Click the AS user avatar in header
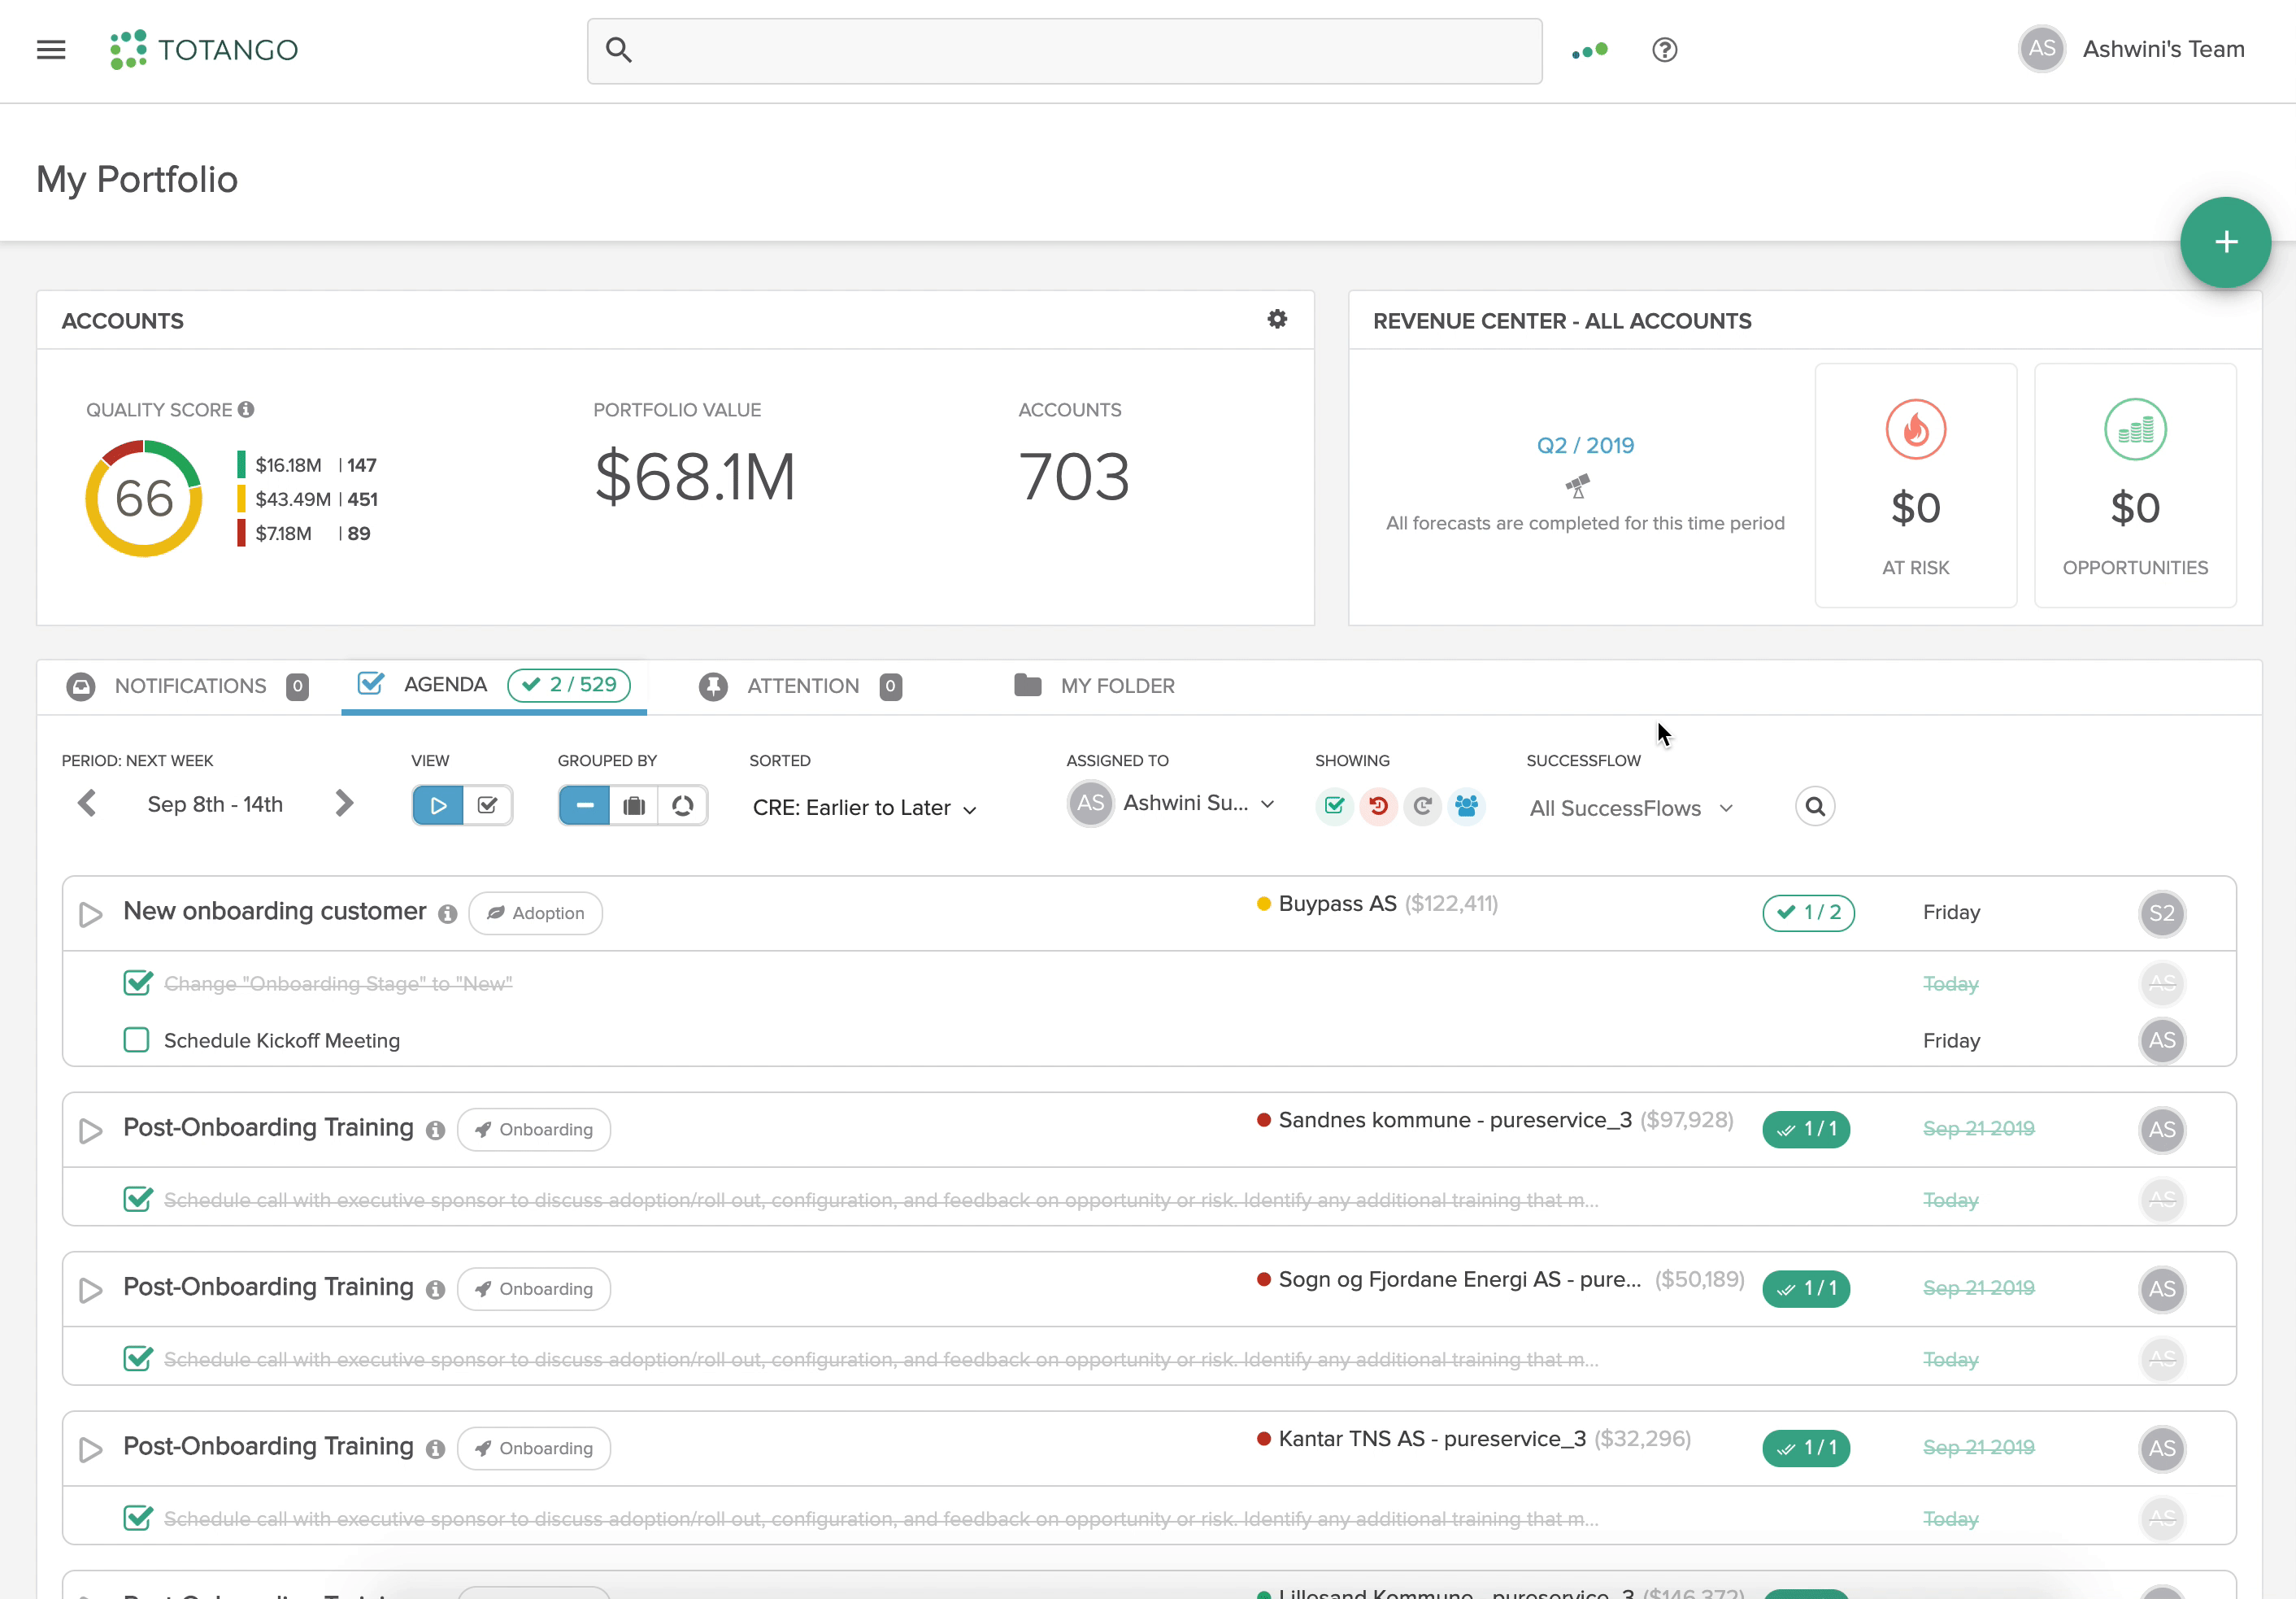Viewport: 2296px width, 1599px height. click(x=2042, y=49)
